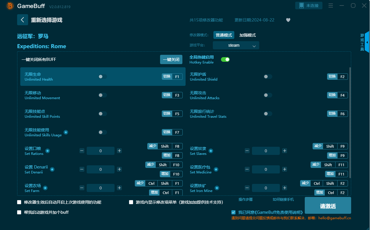The height and width of the screenshot is (230, 370).
Task: Open the 操作步骤 steps link
Action: coord(246,200)
